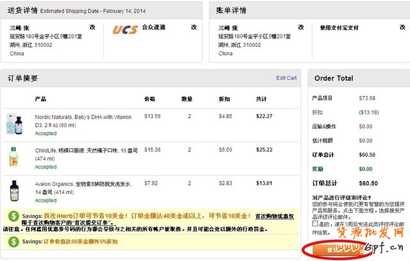410x261 pixels.
Task: Open the Edit Cart link
Action: coord(286,78)
